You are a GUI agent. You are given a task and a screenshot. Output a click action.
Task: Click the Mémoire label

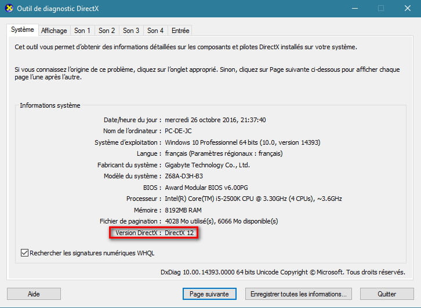(147, 210)
